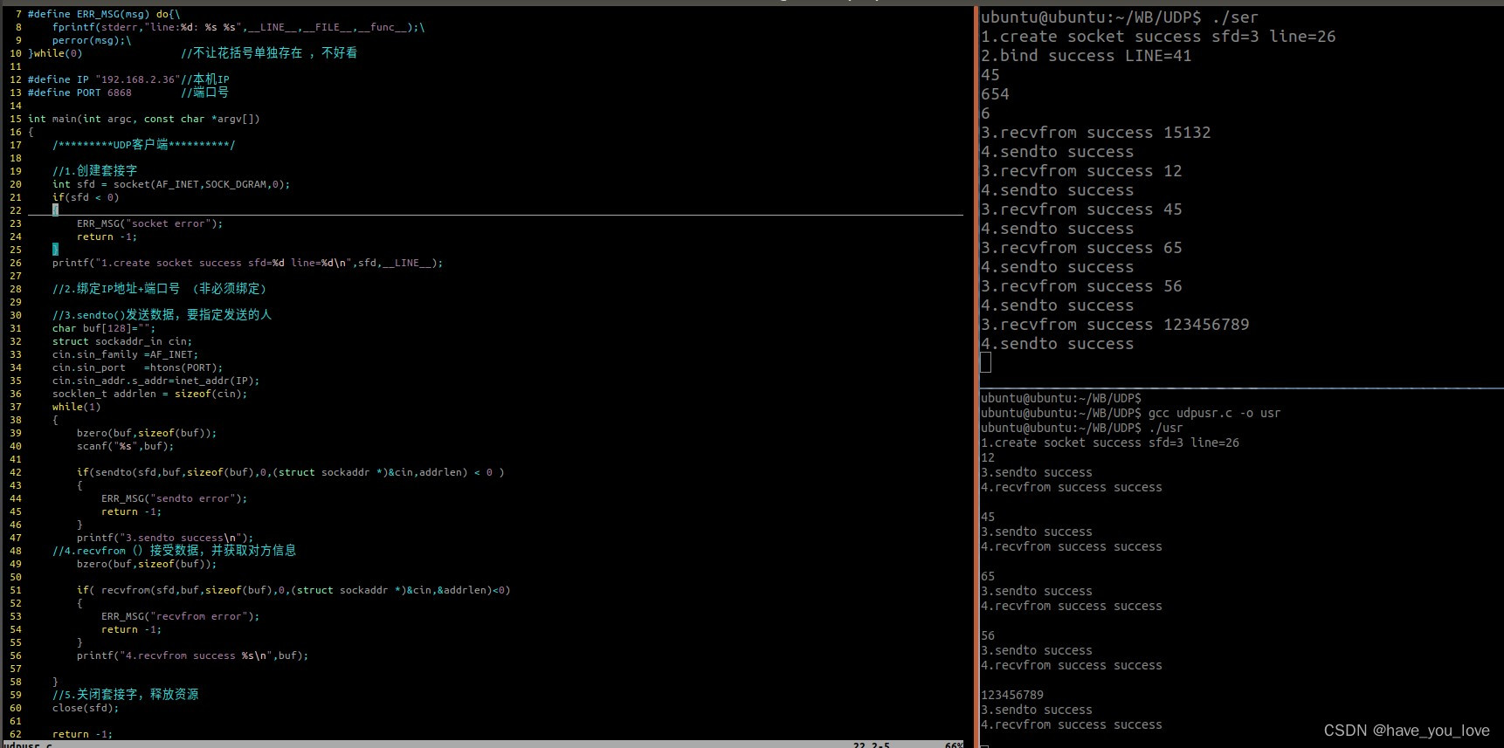Click the './usr' command in bottom terminal
Viewport: 1504px width, 748px height.
(1165, 428)
